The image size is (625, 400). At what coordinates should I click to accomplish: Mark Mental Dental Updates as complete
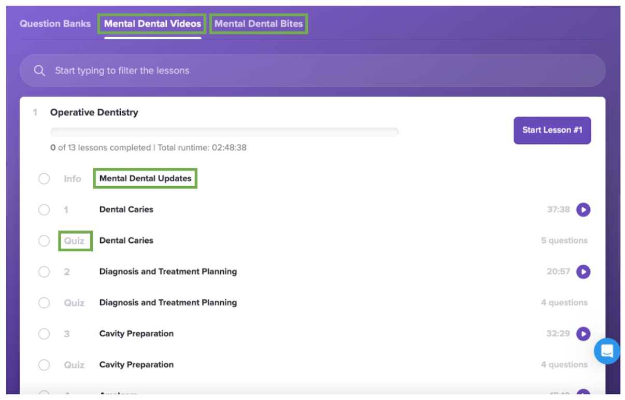tap(44, 179)
